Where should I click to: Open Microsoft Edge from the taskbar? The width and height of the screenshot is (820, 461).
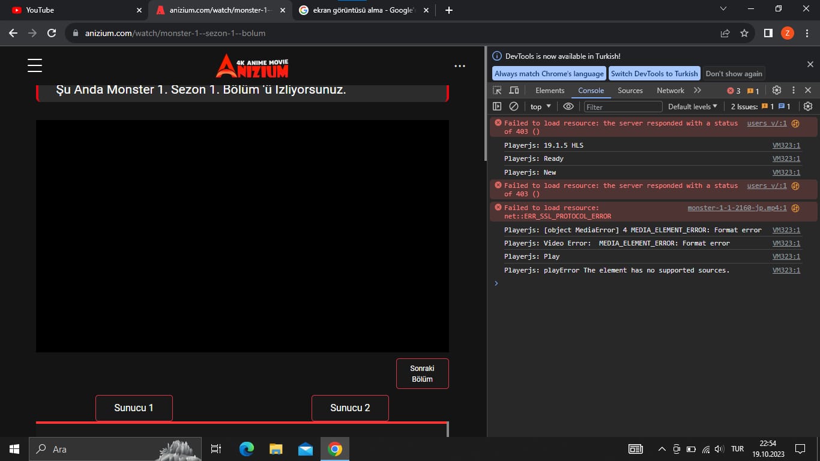coord(247,449)
